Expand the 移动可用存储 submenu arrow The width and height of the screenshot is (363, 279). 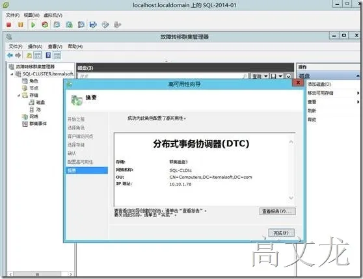[x=358, y=93]
